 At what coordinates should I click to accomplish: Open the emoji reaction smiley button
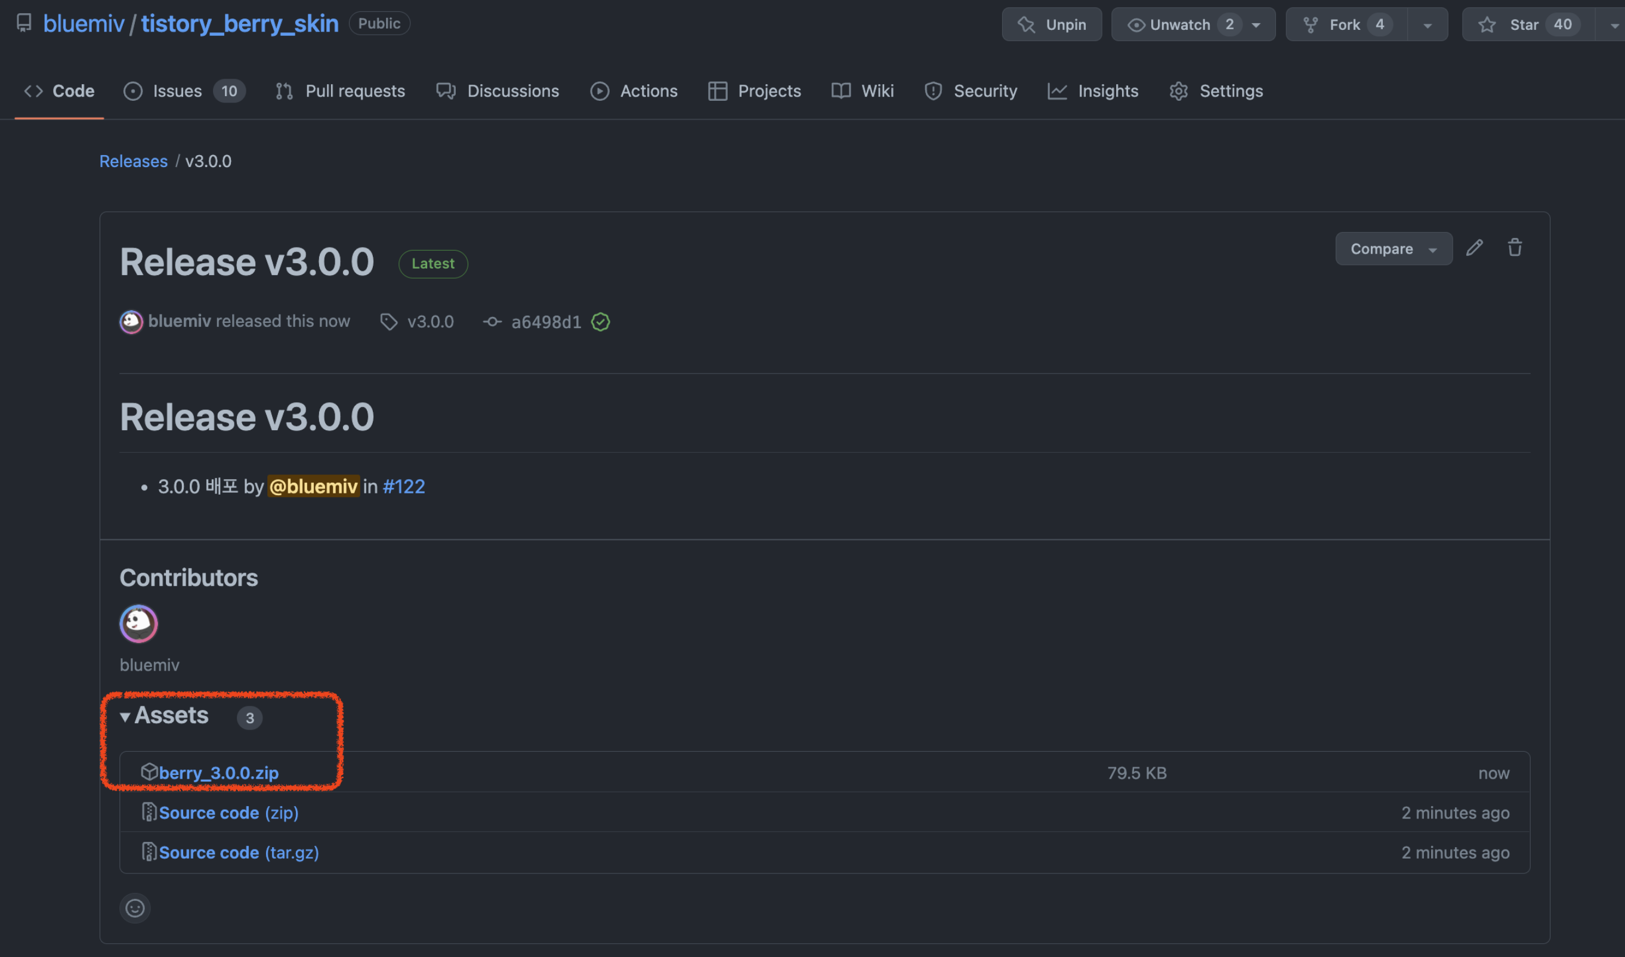pos(135,908)
